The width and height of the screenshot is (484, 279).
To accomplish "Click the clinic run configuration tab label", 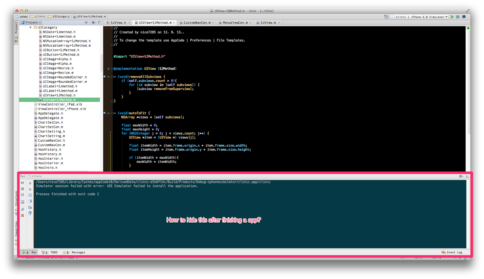I will tap(35, 176).
